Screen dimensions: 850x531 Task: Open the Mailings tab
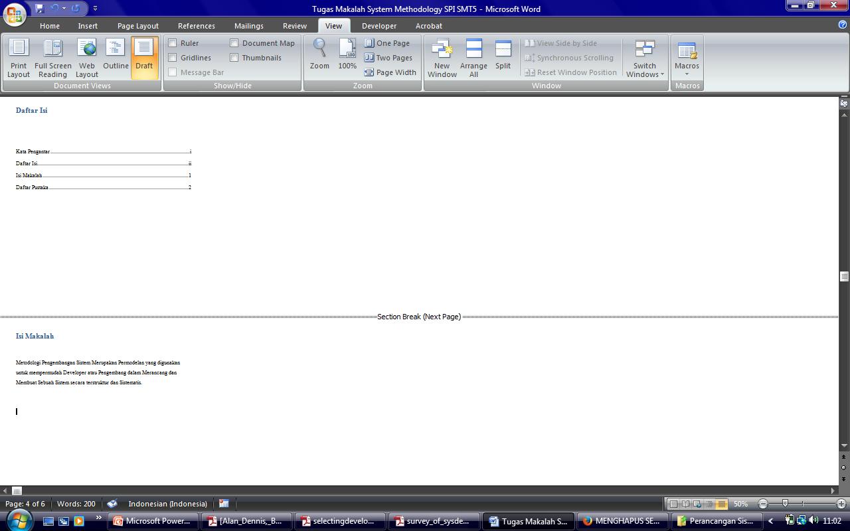(x=249, y=26)
